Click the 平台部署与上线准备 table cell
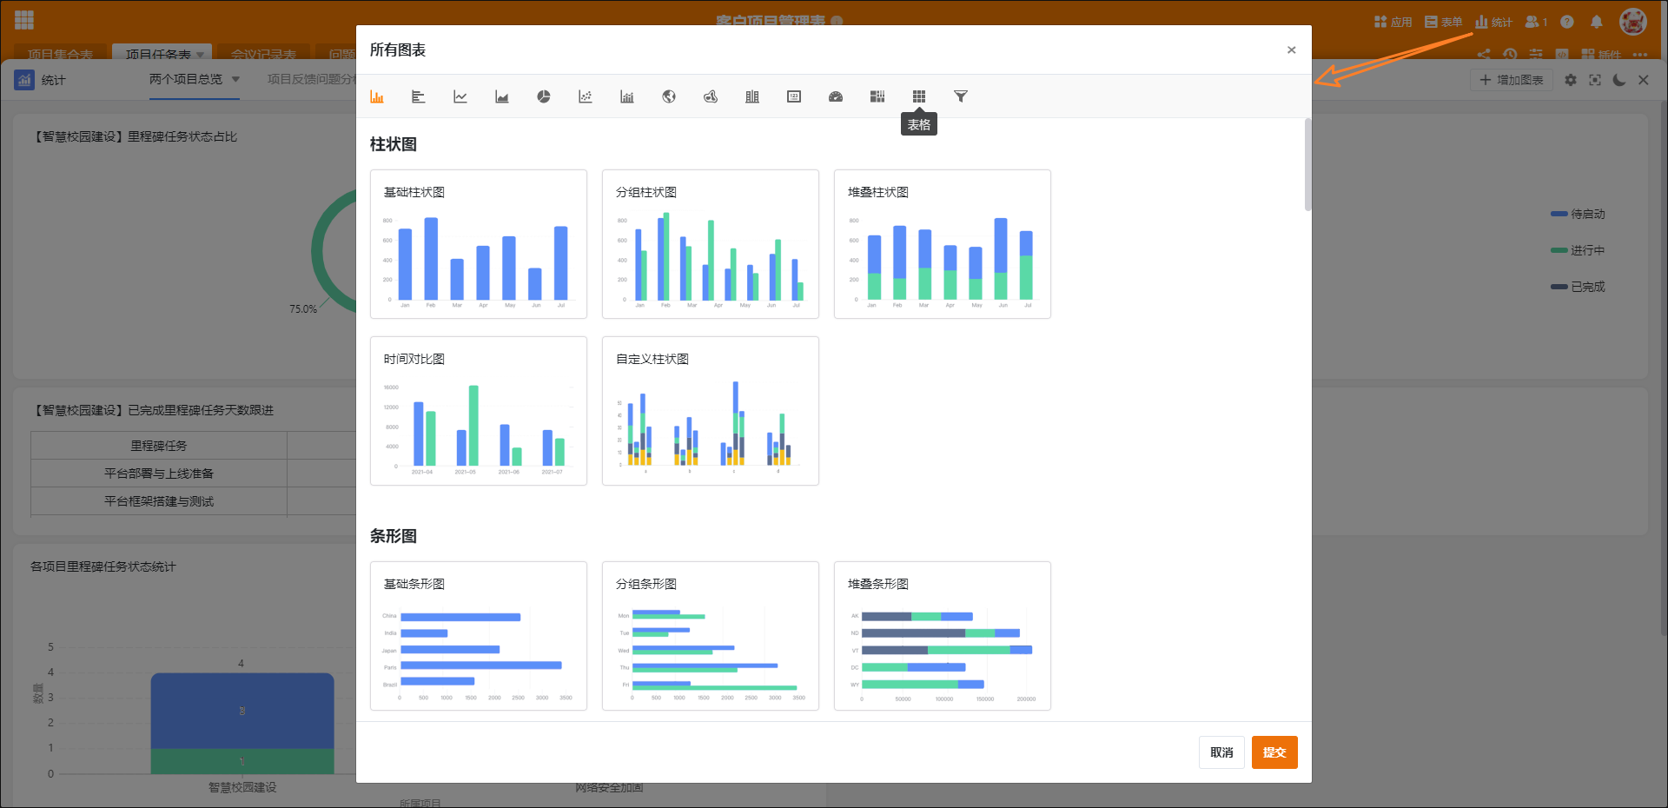The image size is (1668, 808). click(159, 474)
